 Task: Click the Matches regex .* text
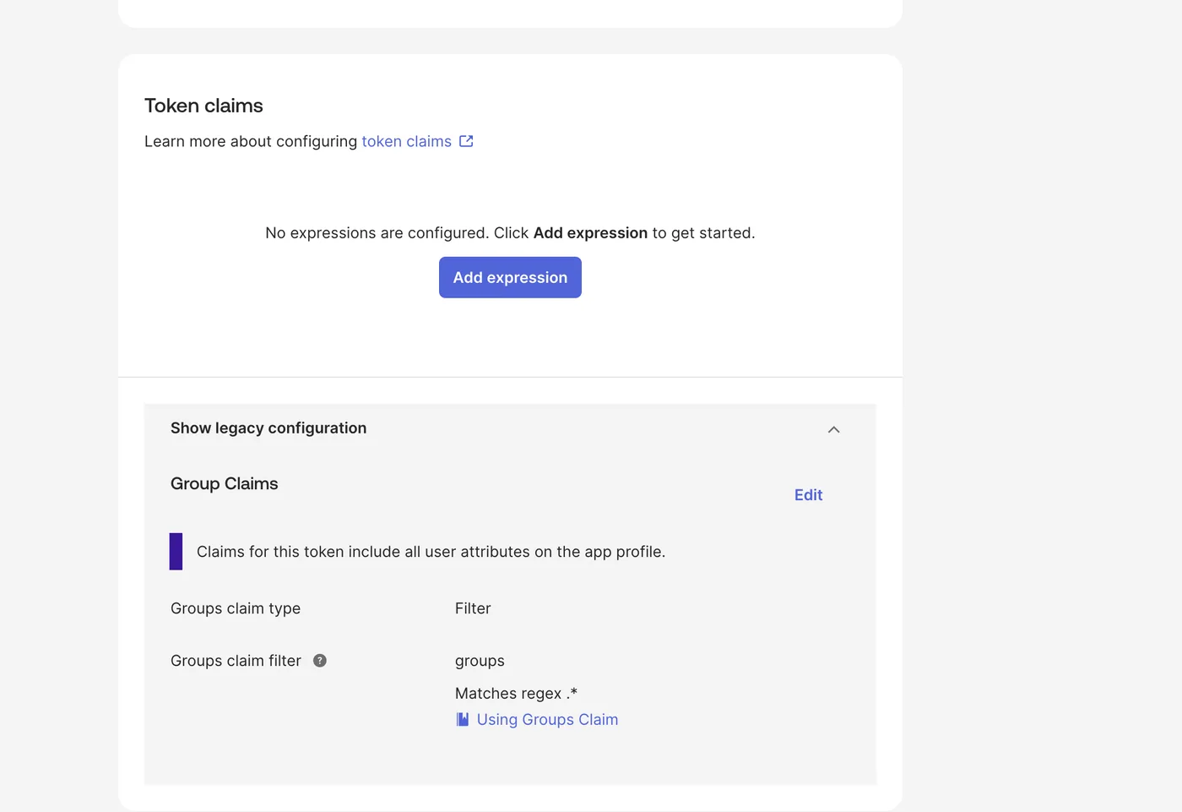tap(516, 693)
